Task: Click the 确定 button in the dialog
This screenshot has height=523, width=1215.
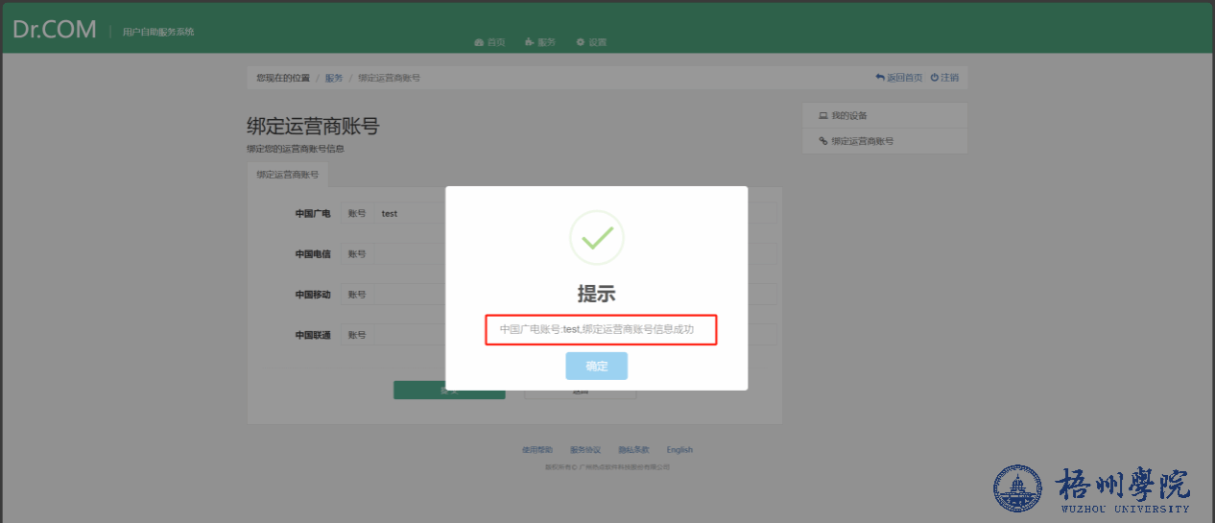Action: [596, 366]
